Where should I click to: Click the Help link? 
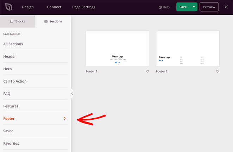(164, 7)
